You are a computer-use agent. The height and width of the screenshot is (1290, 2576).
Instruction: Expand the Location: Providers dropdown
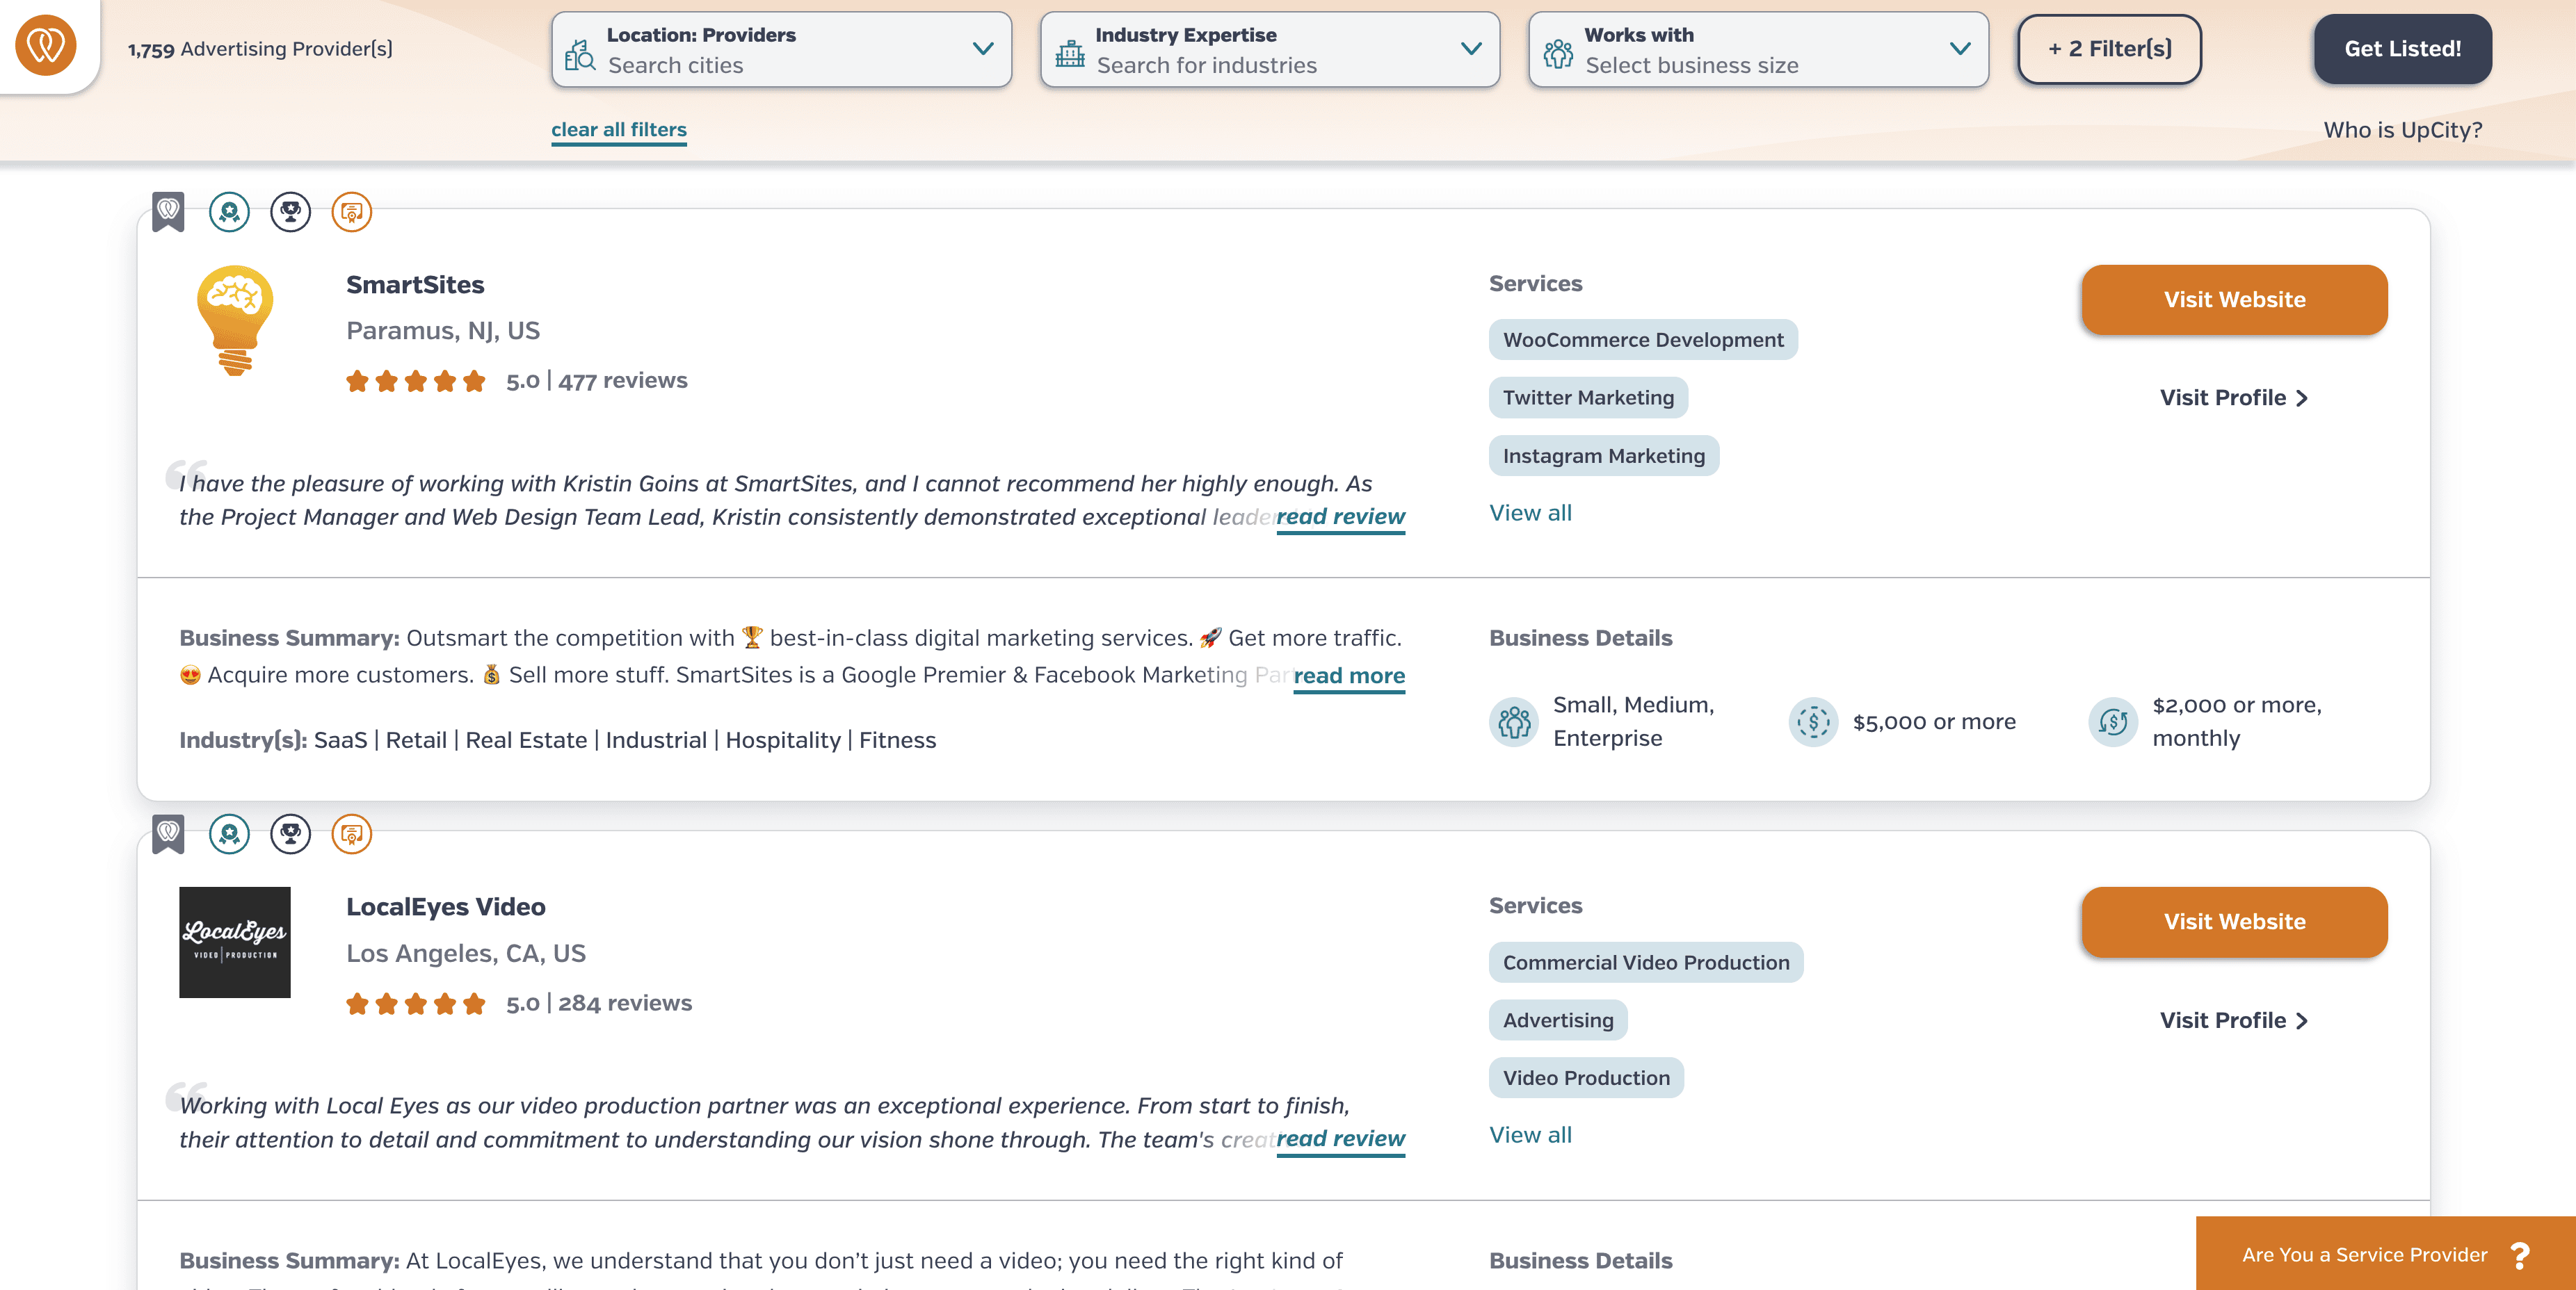coord(781,49)
